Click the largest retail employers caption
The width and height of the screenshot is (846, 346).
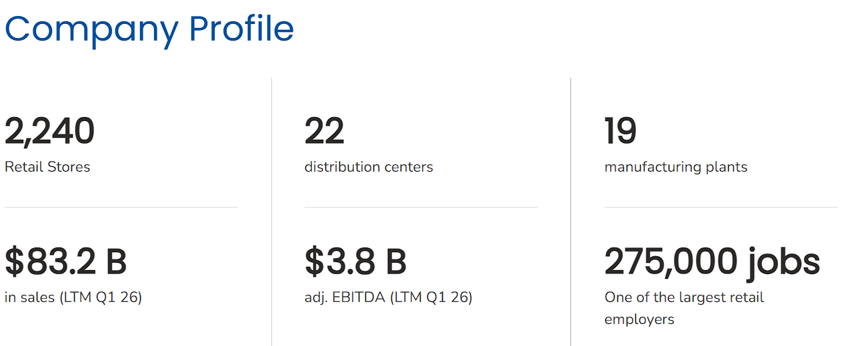click(x=684, y=308)
